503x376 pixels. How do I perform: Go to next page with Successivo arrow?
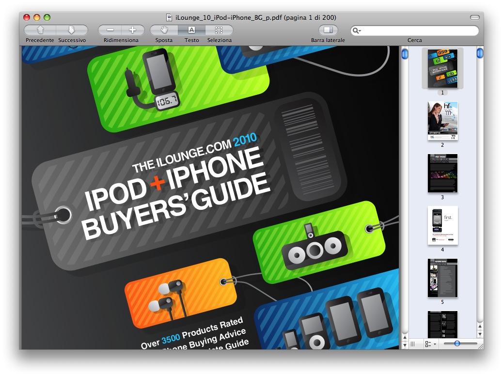click(x=72, y=30)
